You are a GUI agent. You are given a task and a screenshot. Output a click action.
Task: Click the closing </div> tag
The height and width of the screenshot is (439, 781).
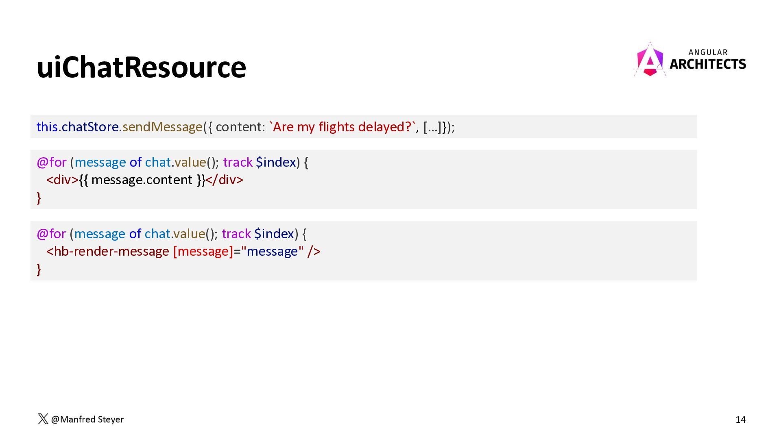[x=225, y=180]
